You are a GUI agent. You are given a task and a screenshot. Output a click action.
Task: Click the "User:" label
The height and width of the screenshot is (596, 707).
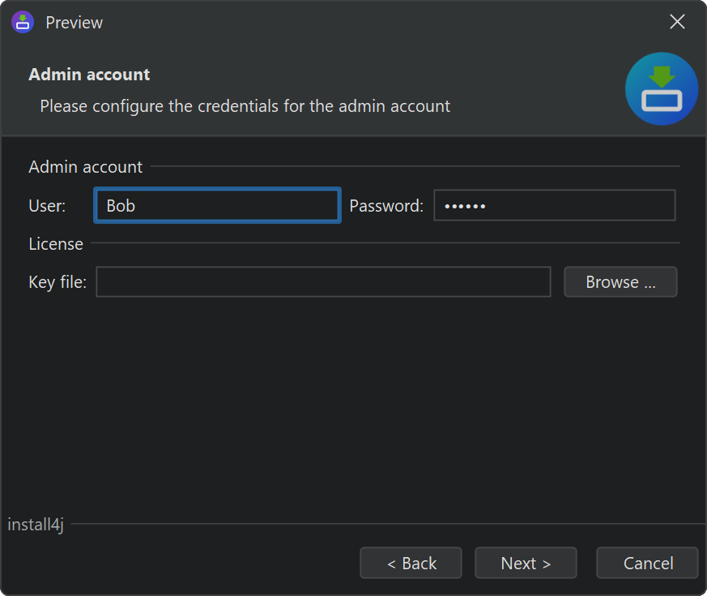47,206
